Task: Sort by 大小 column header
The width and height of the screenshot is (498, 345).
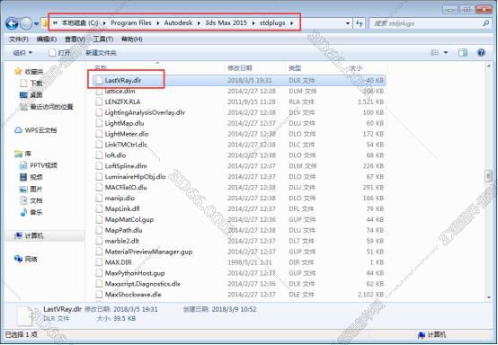Action: click(355, 68)
